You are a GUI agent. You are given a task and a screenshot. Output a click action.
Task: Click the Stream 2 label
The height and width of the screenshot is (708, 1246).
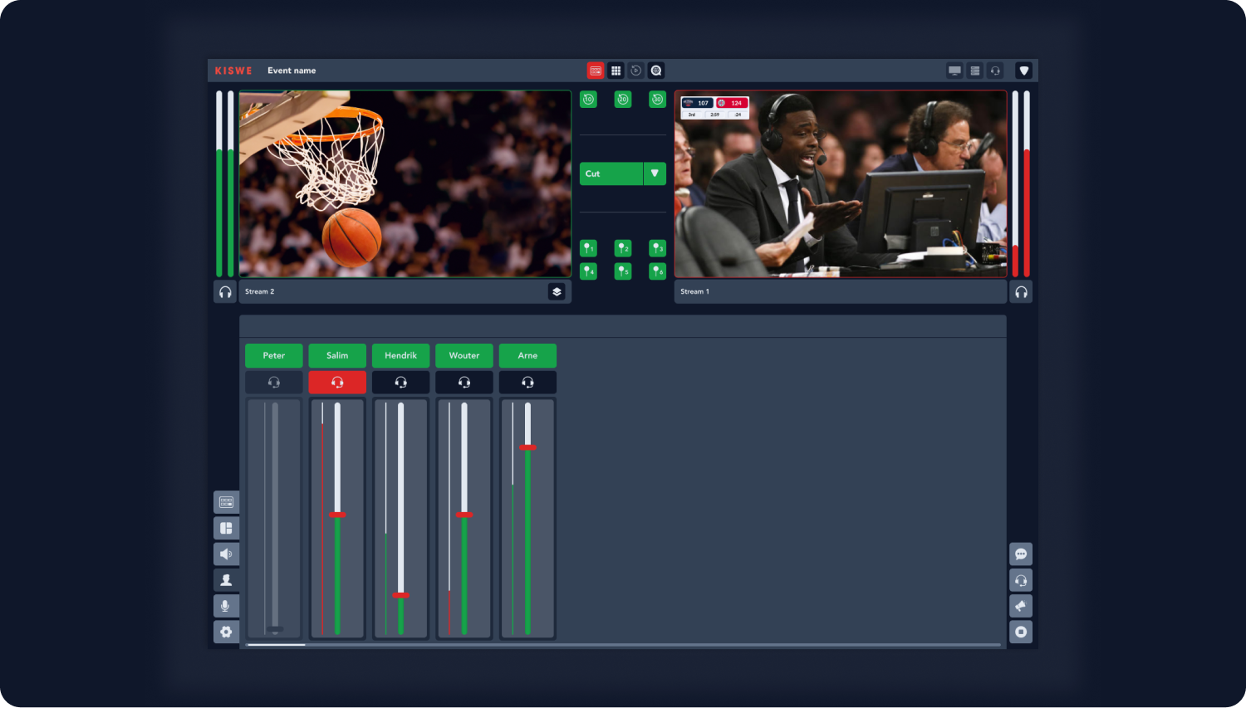(x=259, y=291)
